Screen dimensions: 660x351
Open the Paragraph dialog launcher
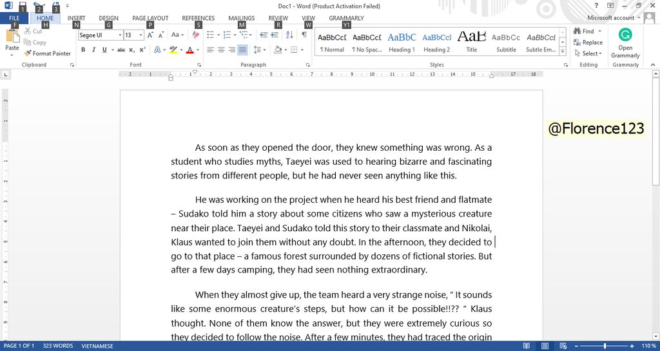click(307, 65)
